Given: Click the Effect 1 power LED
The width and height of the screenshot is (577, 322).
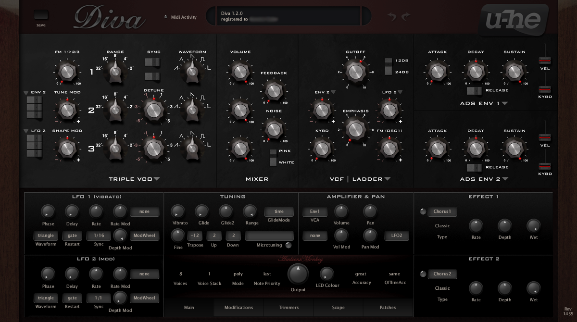Looking at the screenshot, I should click(x=423, y=211).
